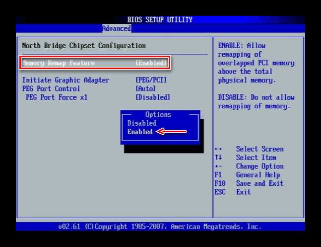Choose Disabled in the Options popup
This screenshot has width=321, height=247.
(x=142, y=123)
